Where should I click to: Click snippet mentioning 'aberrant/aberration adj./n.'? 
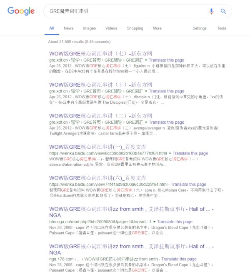123,162
